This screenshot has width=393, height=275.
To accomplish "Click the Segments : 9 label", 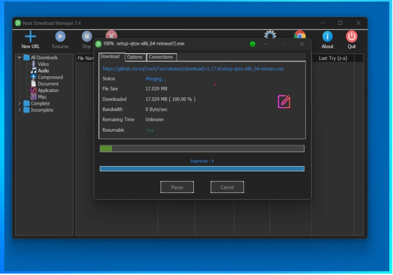I will (x=202, y=161).
